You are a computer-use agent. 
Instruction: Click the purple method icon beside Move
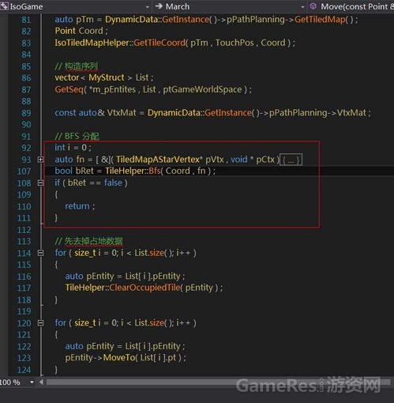313,6
